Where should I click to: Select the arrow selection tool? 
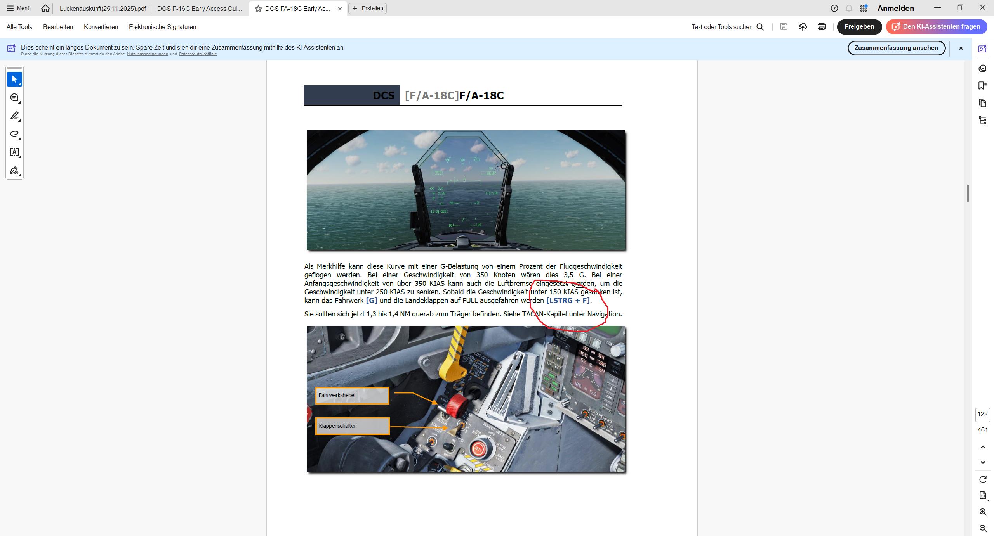click(14, 80)
